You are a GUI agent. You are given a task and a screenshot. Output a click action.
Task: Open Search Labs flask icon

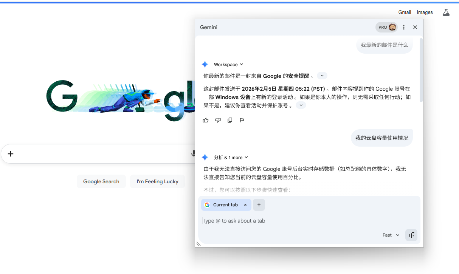pos(446,12)
